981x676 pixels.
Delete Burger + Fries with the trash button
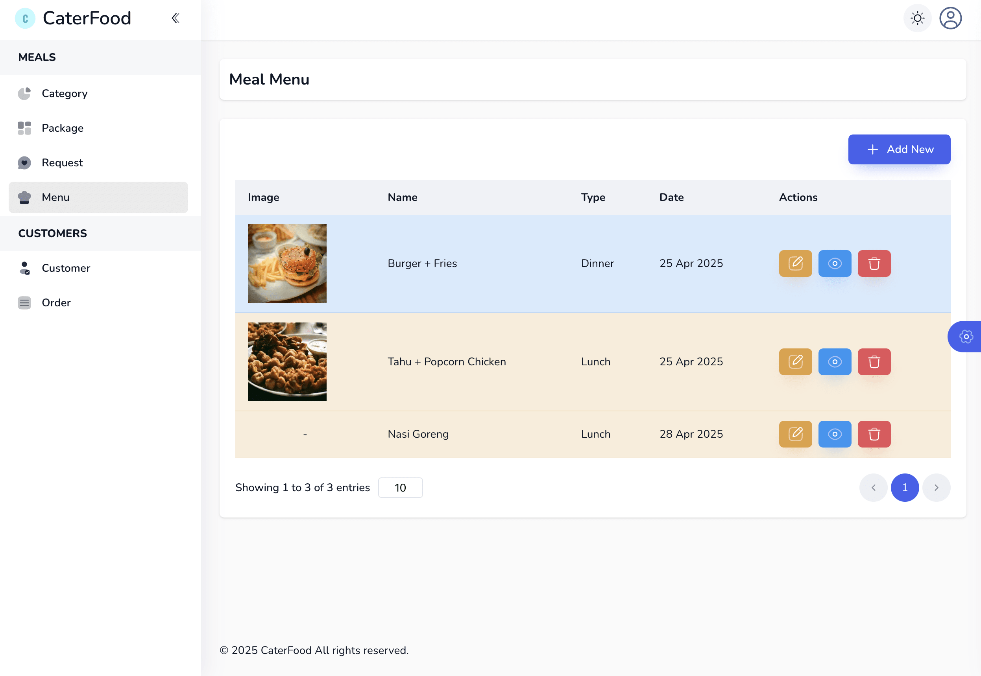(x=874, y=263)
